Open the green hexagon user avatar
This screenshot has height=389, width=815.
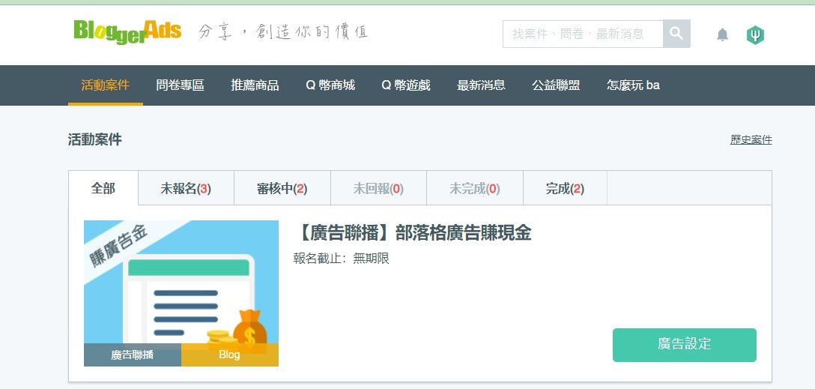(755, 34)
